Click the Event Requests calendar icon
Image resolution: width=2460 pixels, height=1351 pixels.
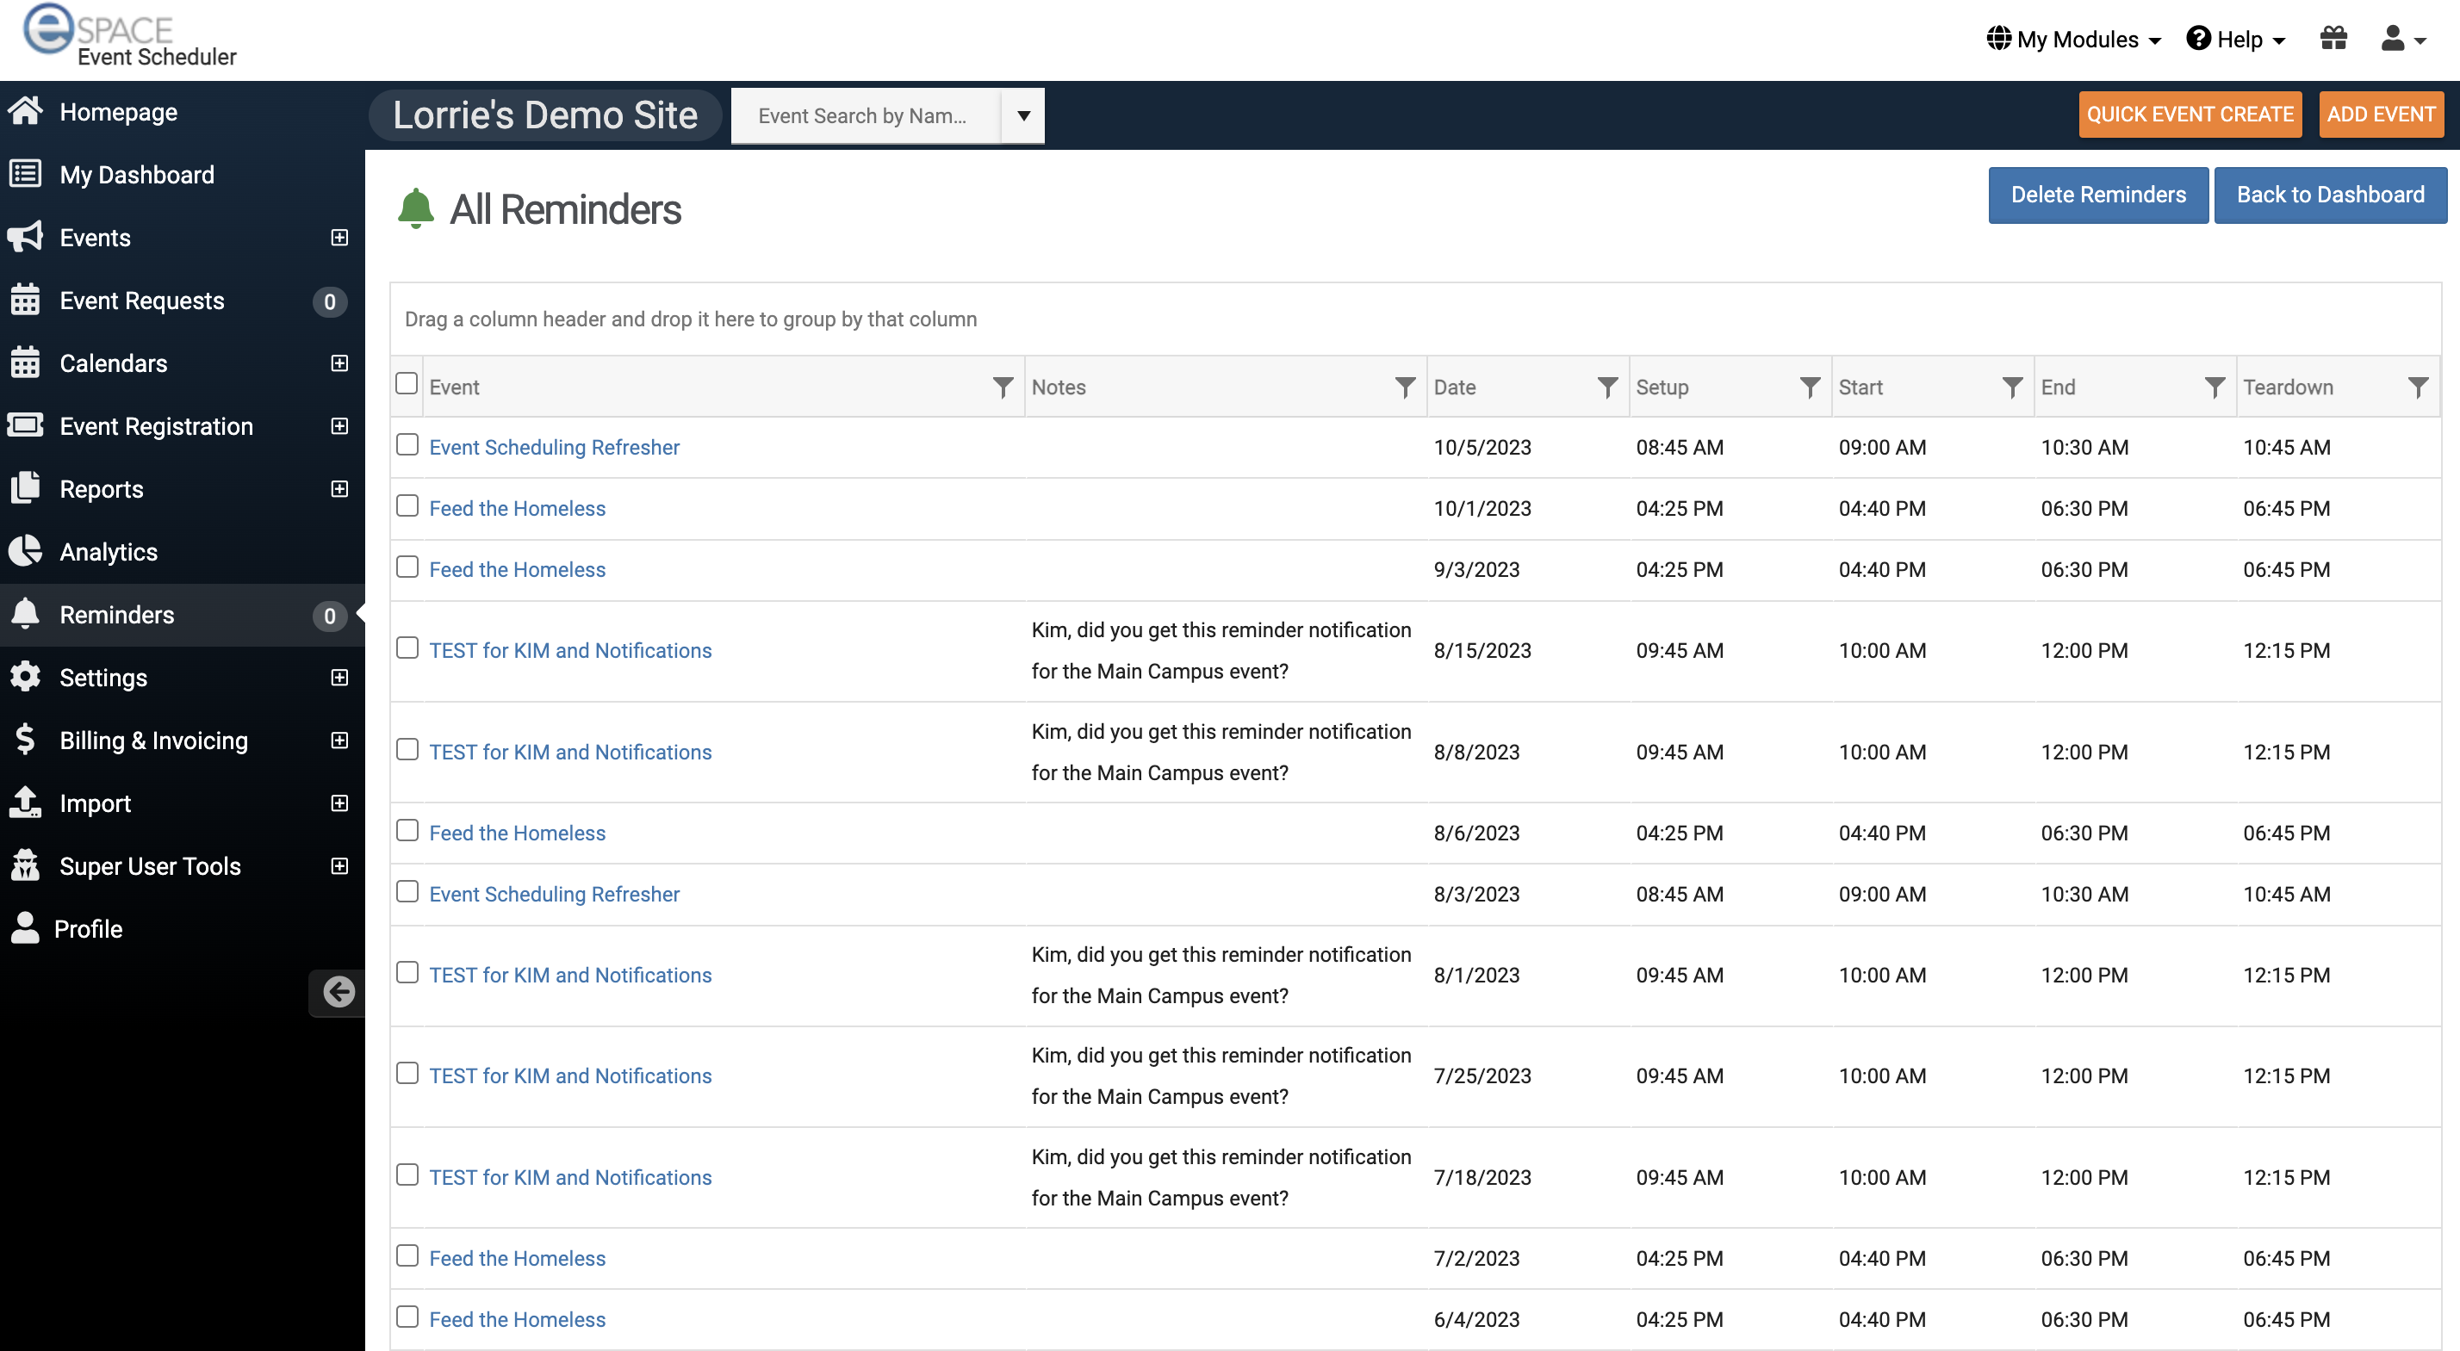[26, 300]
